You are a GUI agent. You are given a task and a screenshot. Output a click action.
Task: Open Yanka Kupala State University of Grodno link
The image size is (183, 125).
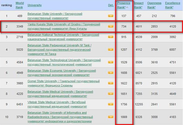[x=64, y=26]
